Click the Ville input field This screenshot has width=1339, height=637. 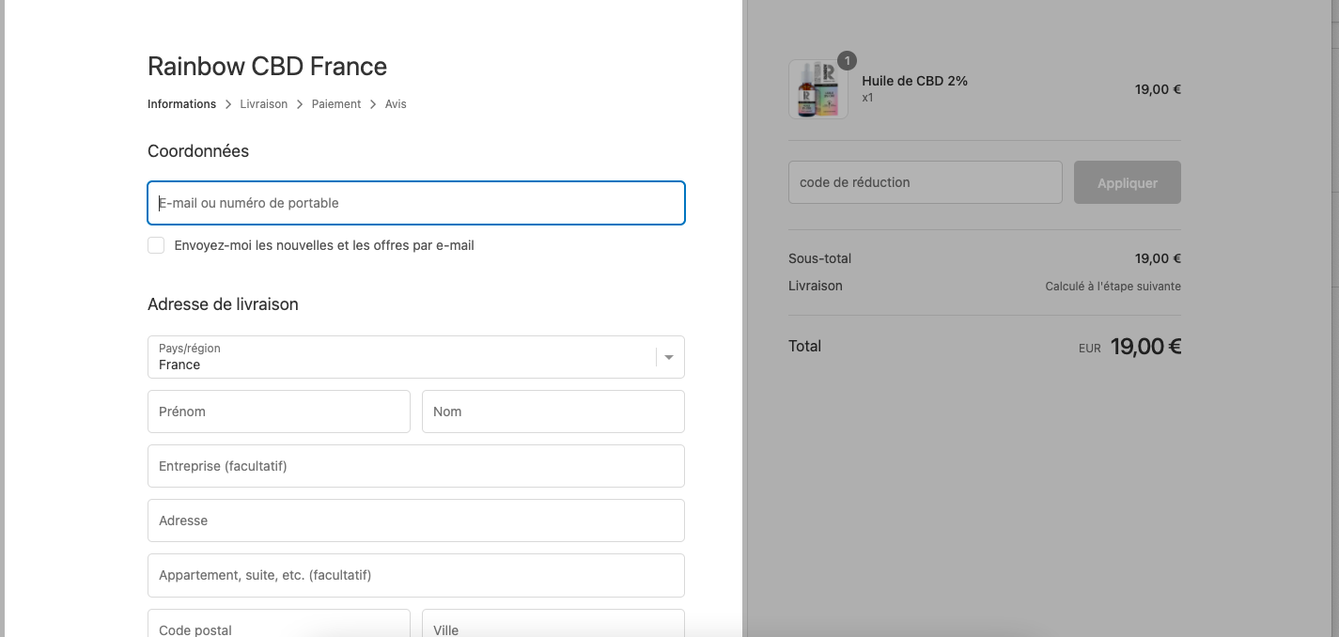click(x=553, y=624)
